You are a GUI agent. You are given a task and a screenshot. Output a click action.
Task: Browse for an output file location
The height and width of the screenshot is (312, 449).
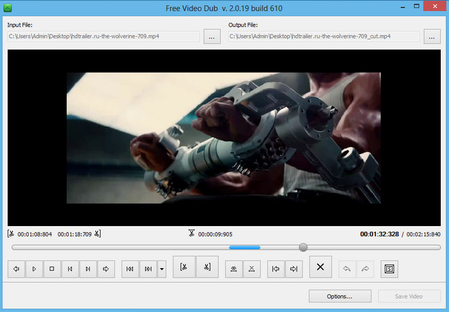[x=432, y=36]
